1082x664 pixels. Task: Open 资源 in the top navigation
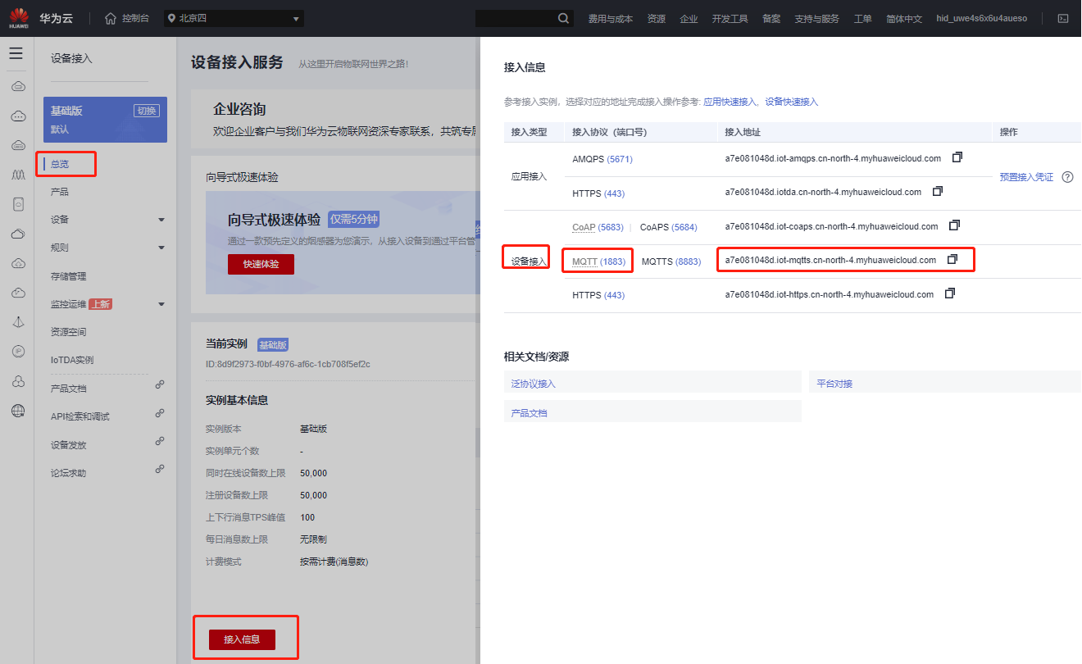tap(656, 19)
